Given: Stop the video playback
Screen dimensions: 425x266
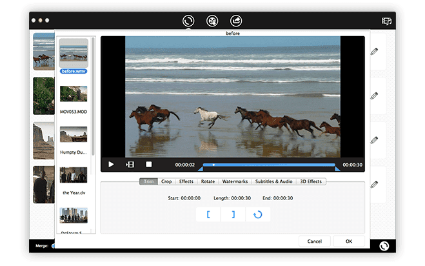Looking at the screenshot, I should click(x=148, y=165).
